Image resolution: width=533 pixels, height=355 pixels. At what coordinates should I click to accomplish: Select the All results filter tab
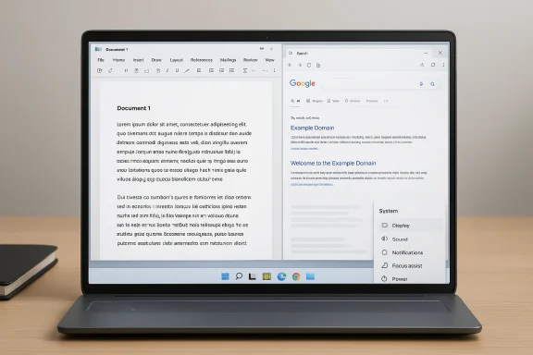point(295,101)
